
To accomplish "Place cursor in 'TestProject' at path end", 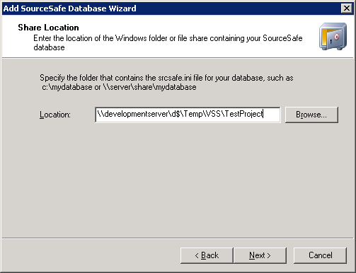I will click(244, 114).
